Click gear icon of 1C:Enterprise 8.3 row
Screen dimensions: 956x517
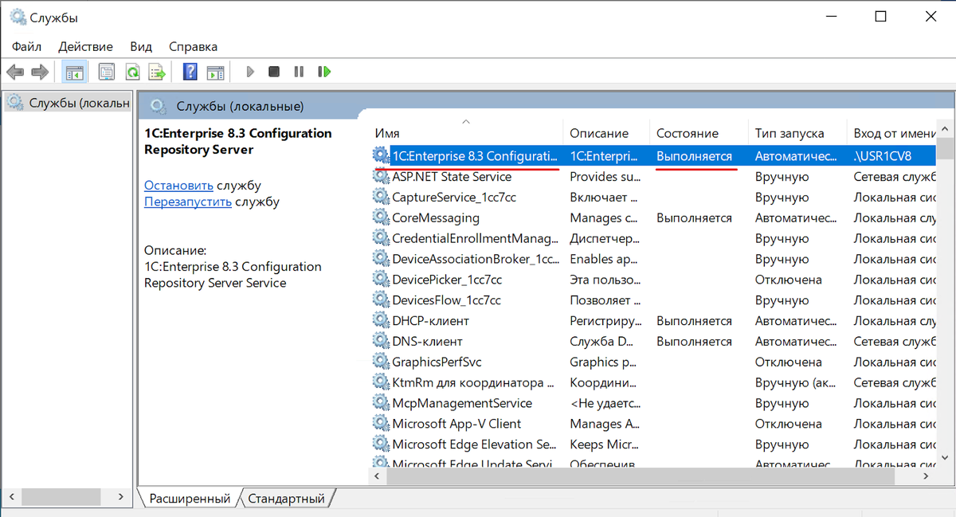[x=381, y=156]
